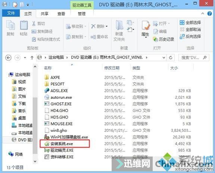Click the Up one level arrow
This screenshot has height=173, width=215.
(32, 58)
